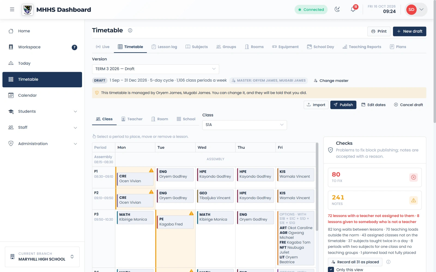Click the New draft button
This screenshot has width=436, height=272.
click(x=410, y=31)
